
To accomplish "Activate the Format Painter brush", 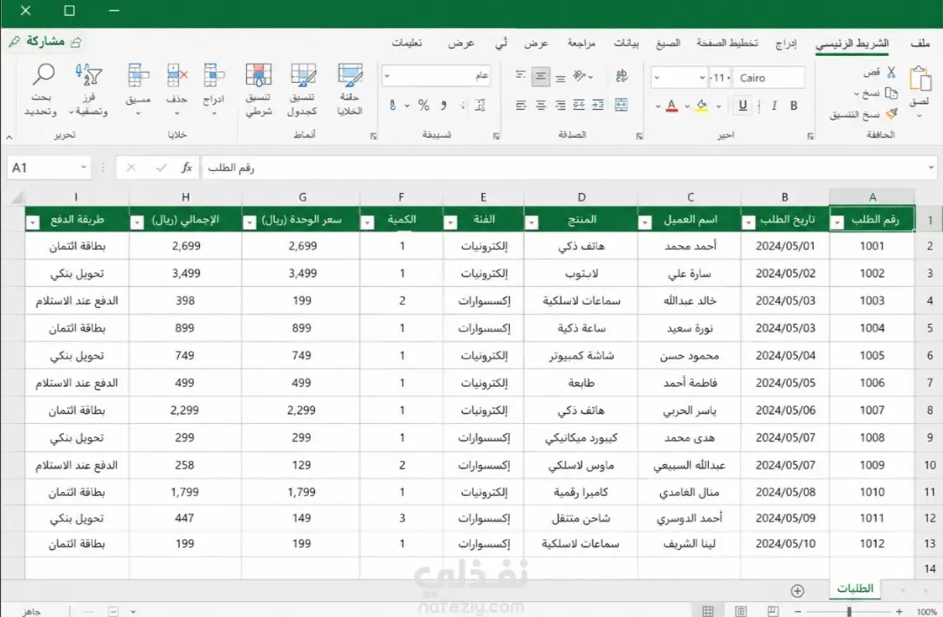I will pos(891,113).
